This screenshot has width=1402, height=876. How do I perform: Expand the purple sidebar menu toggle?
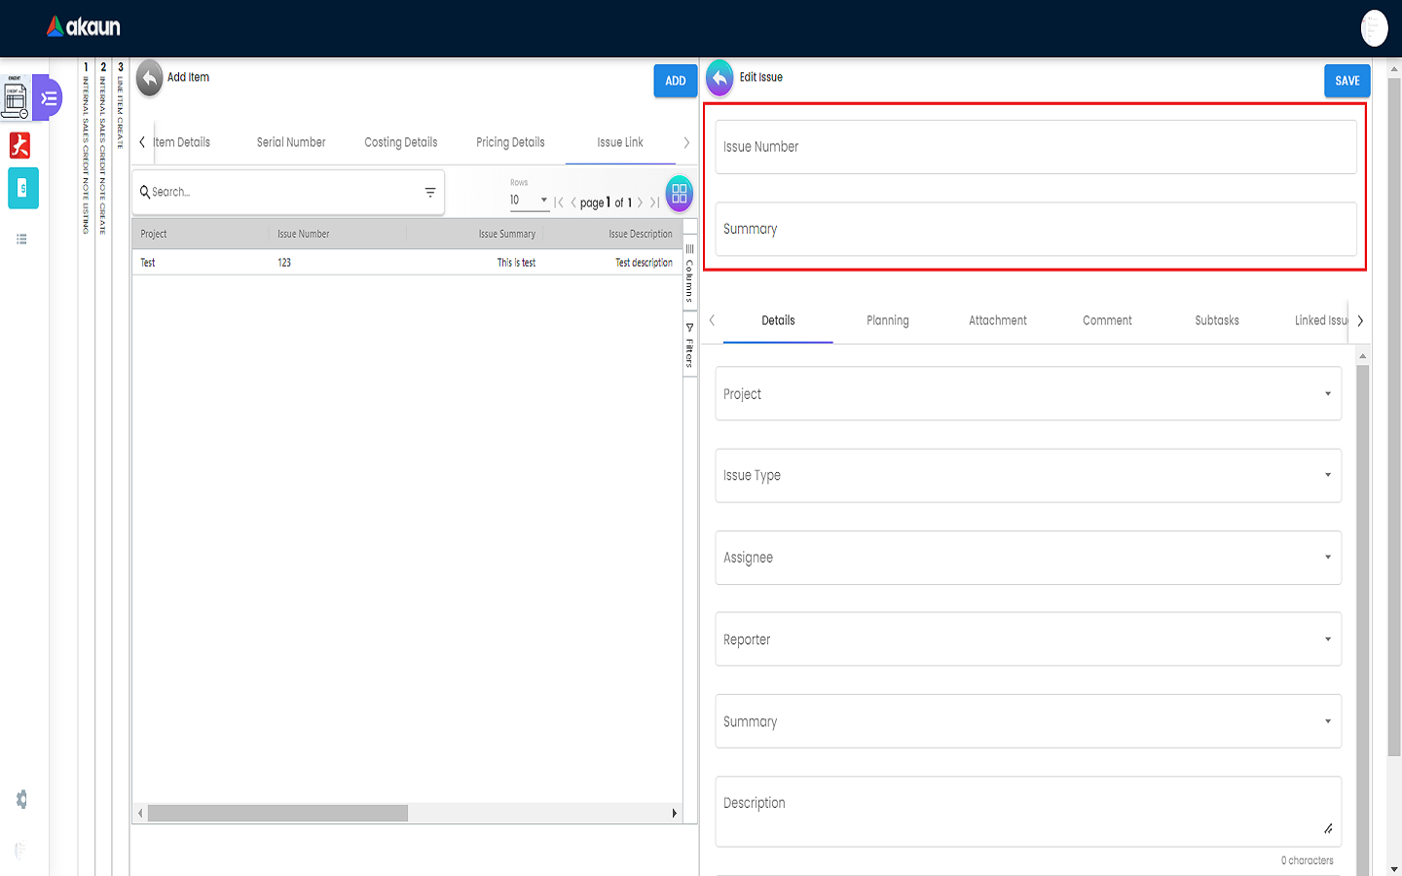48,98
